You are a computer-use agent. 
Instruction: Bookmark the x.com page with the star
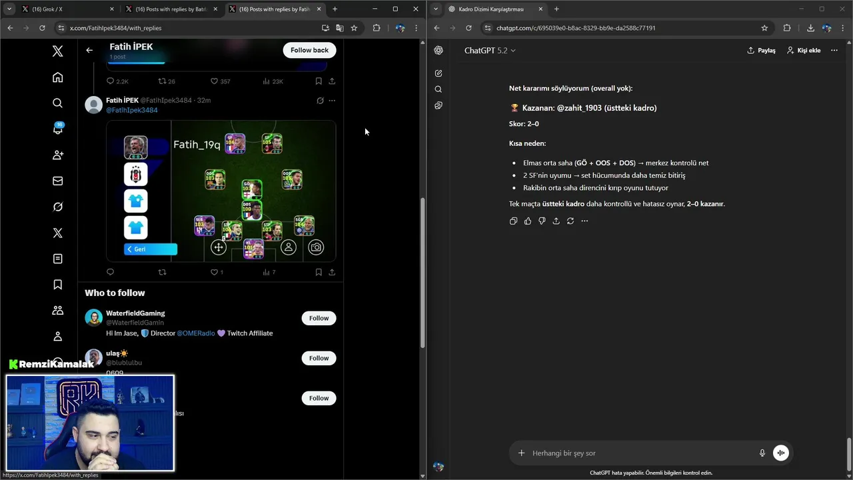(354, 28)
